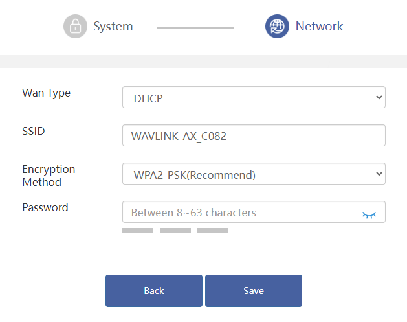Click the Save button
This screenshot has height=322, width=407.
(x=254, y=291)
